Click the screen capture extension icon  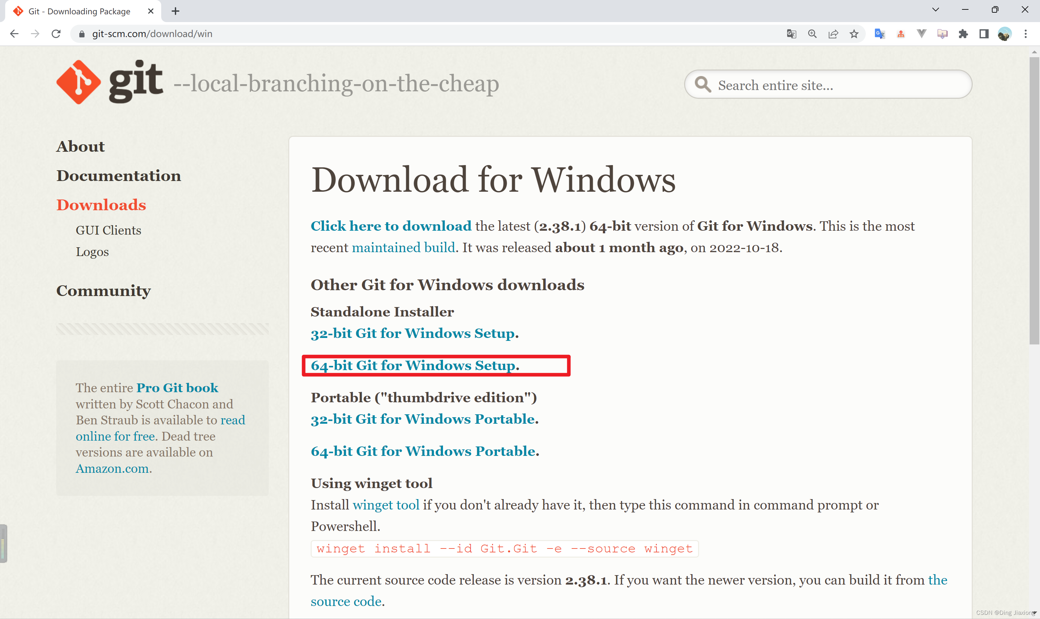(942, 34)
